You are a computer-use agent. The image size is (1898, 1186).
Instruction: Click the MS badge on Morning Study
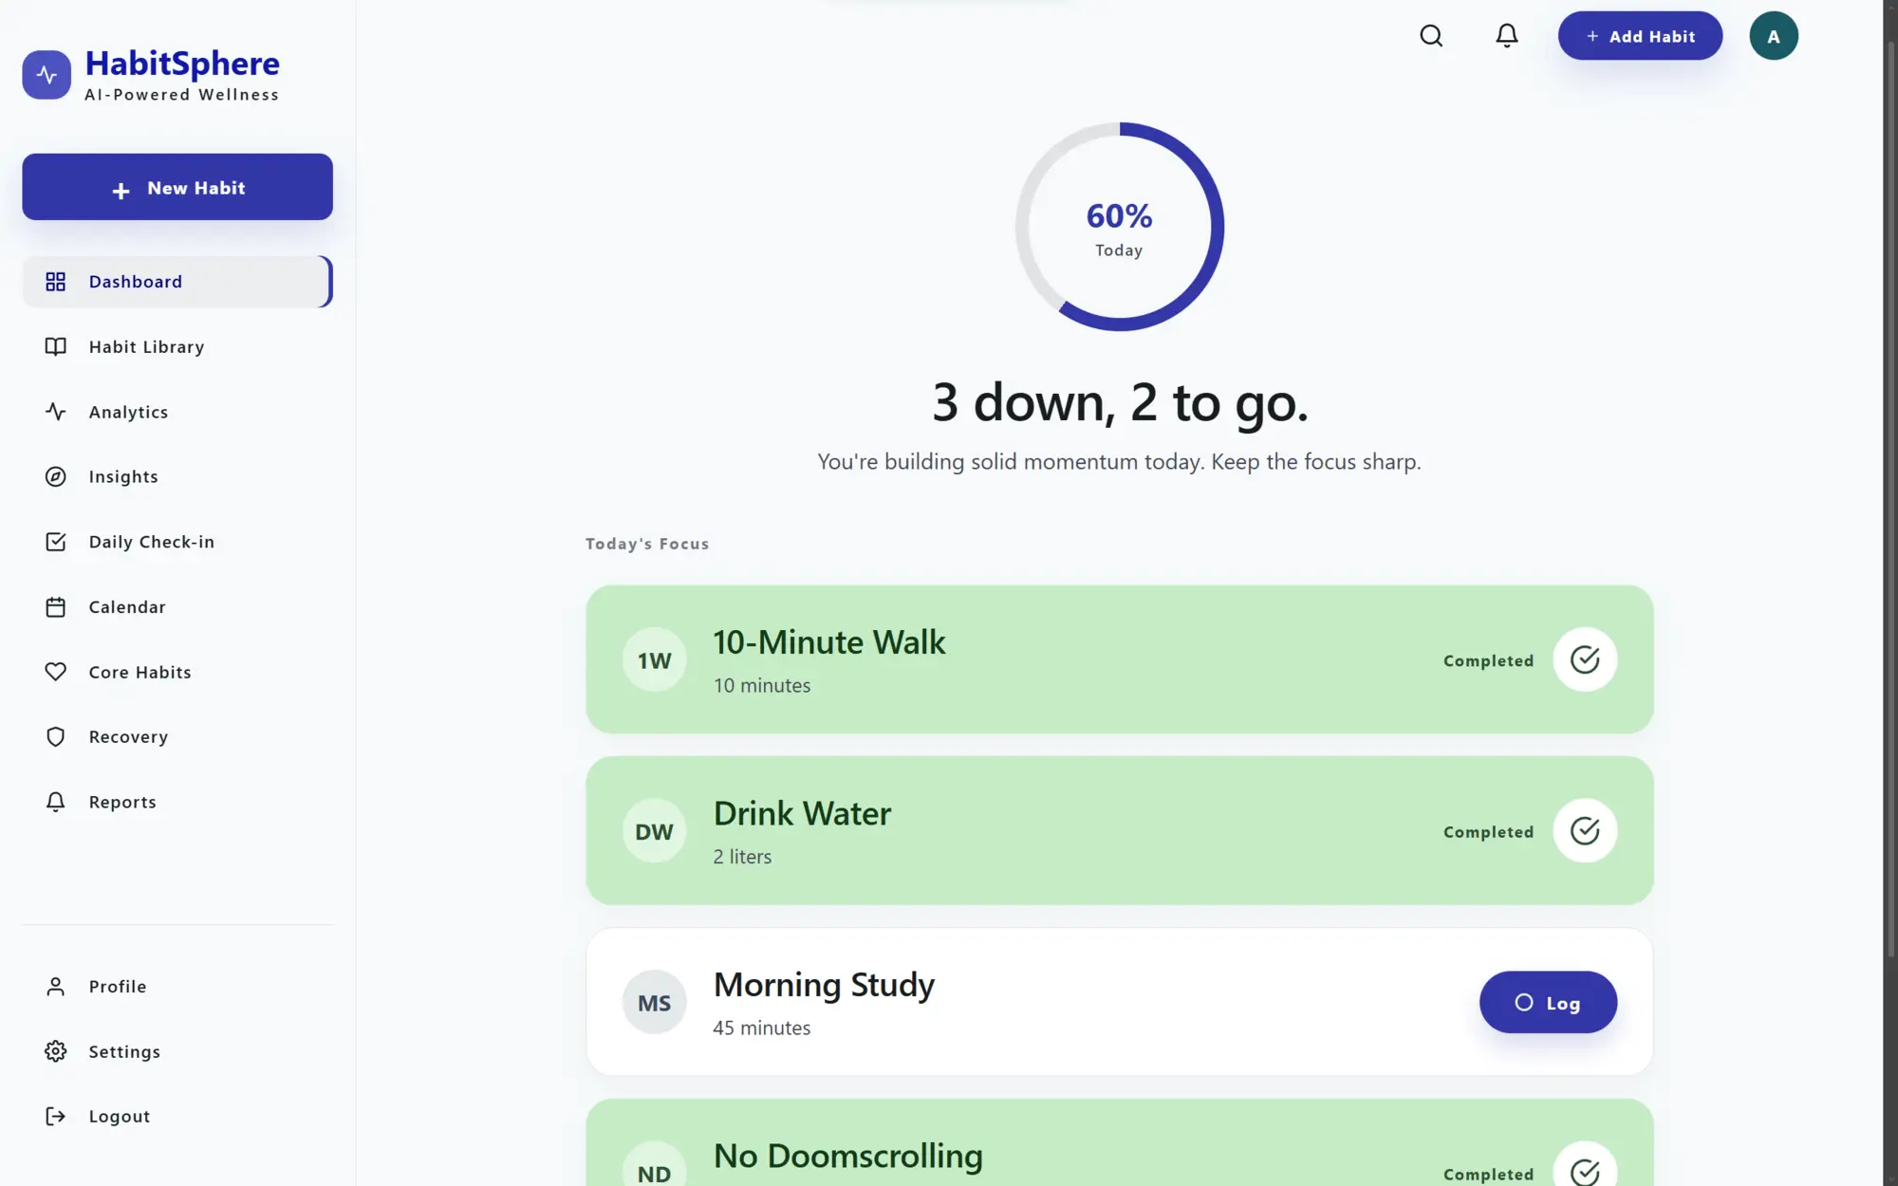(x=654, y=1002)
